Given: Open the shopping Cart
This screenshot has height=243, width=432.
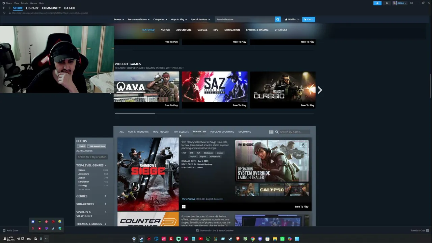Looking at the screenshot, I should (308, 19).
